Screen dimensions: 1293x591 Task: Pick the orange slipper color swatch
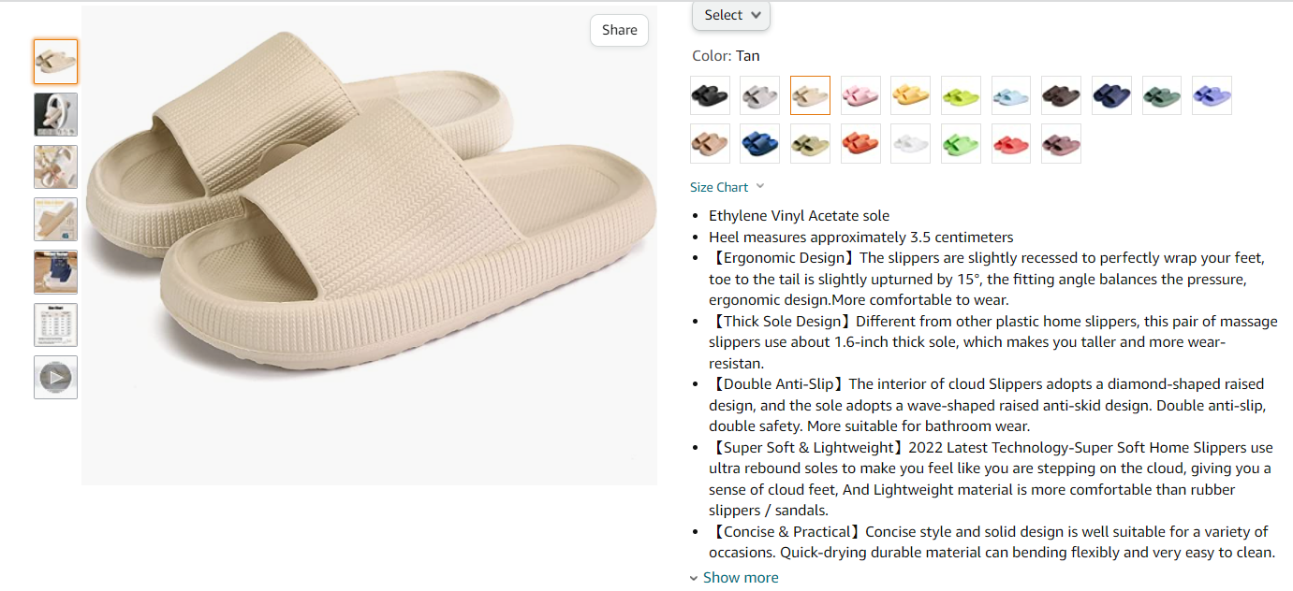[x=860, y=143]
